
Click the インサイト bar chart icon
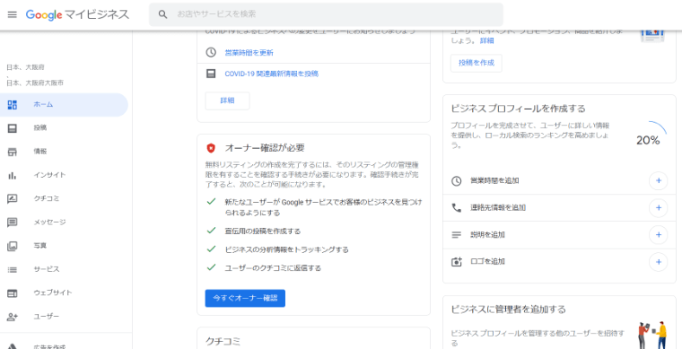[x=13, y=176]
